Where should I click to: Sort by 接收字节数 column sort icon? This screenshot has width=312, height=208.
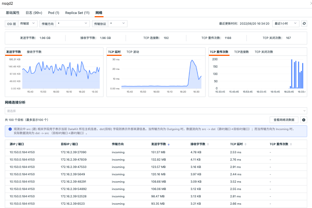(208, 144)
